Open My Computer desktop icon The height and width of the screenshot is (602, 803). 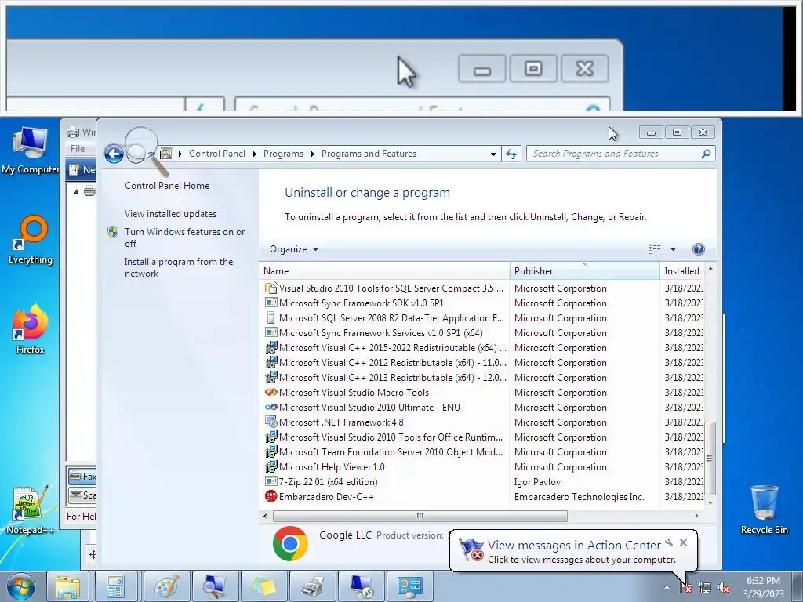31,150
